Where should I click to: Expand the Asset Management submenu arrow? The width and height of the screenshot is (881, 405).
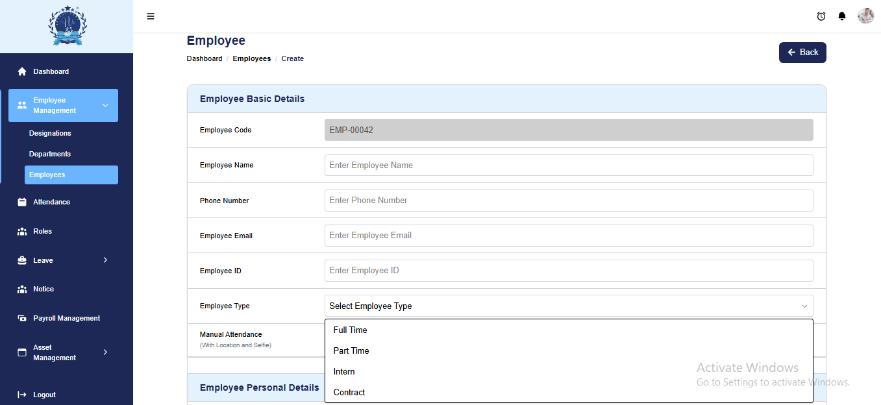[105, 352]
